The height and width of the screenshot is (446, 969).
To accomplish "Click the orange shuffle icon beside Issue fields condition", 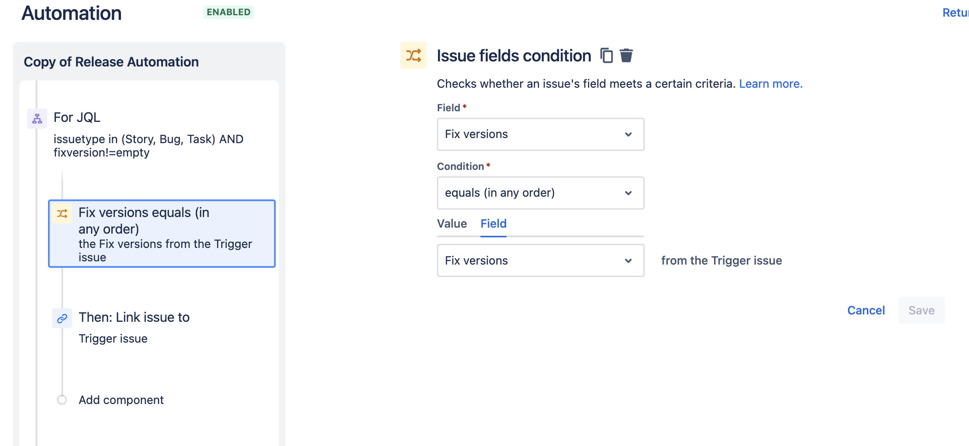I will coord(413,55).
